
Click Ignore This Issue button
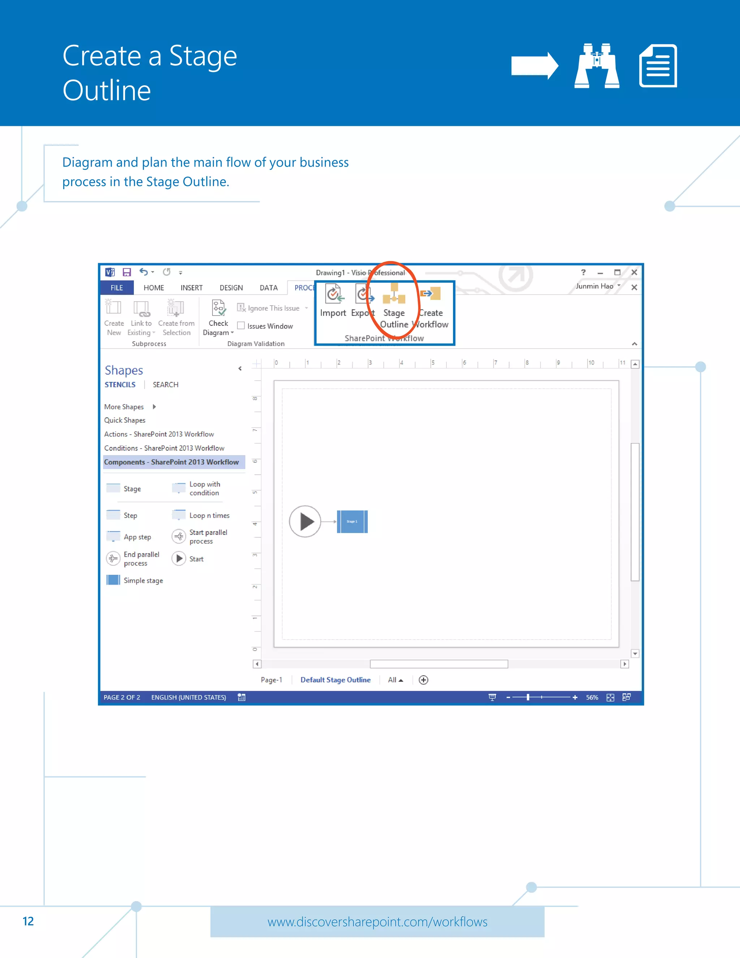tap(268, 308)
